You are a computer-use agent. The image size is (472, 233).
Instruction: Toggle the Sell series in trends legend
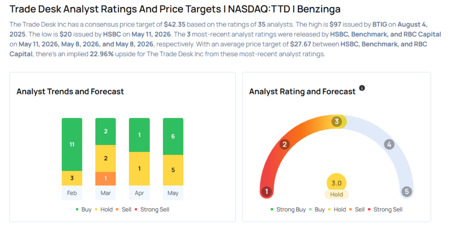pyautogui.click(x=124, y=210)
